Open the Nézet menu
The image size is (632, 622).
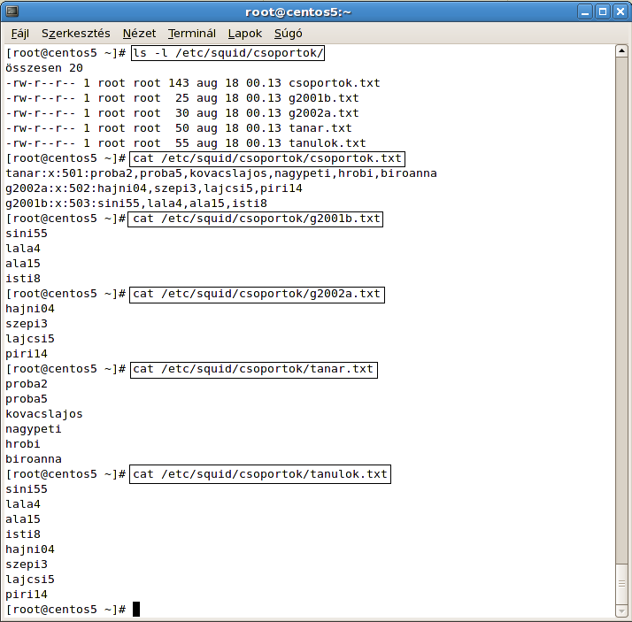139,34
